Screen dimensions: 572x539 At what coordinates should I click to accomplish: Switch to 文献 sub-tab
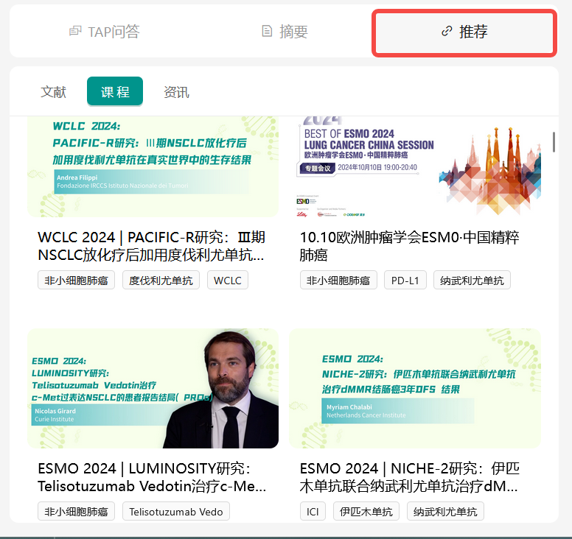pos(53,92)
